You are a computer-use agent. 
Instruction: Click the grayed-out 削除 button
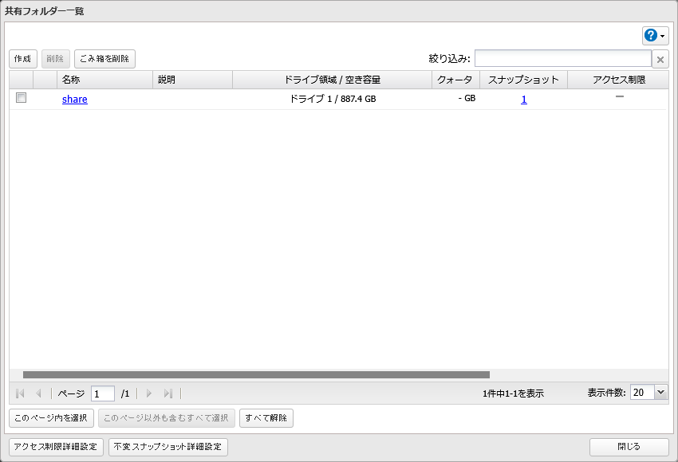pos(55,59)
